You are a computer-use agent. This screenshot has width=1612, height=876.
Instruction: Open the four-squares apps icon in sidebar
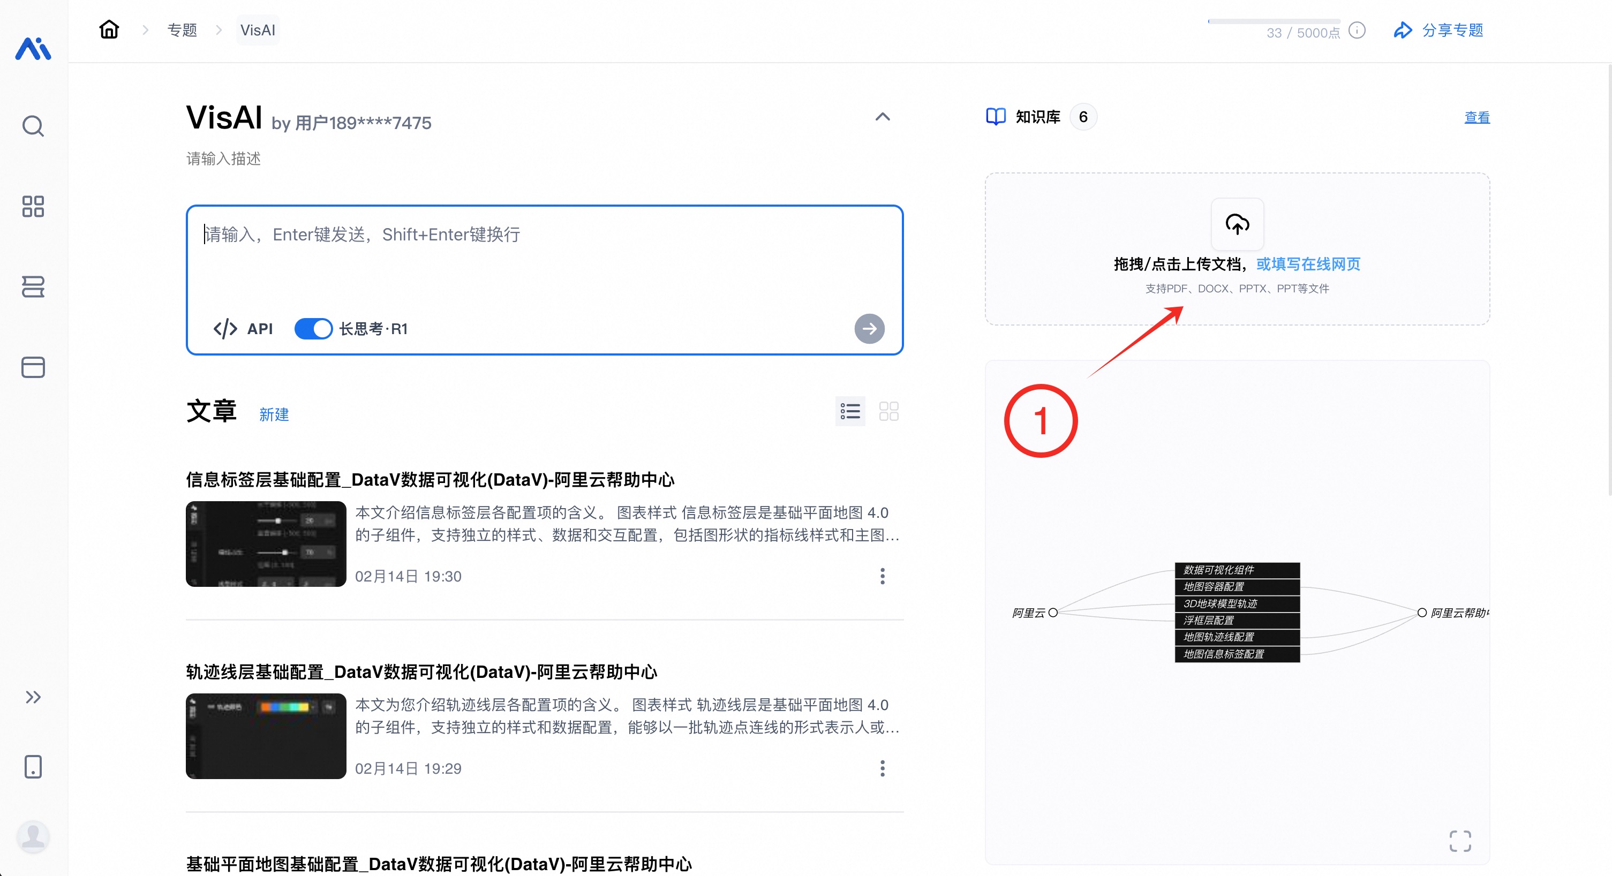[33, 207]
